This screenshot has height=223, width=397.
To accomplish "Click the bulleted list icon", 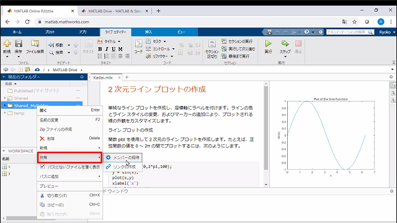I will [x=100, y=56].
